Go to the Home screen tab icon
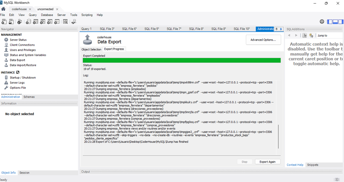This screenshot has height=182, width=344. [x=3, y=9]
